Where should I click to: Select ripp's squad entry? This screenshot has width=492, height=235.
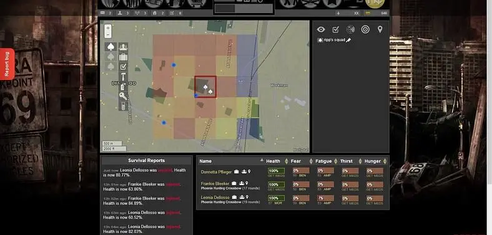tap(334, 40)
